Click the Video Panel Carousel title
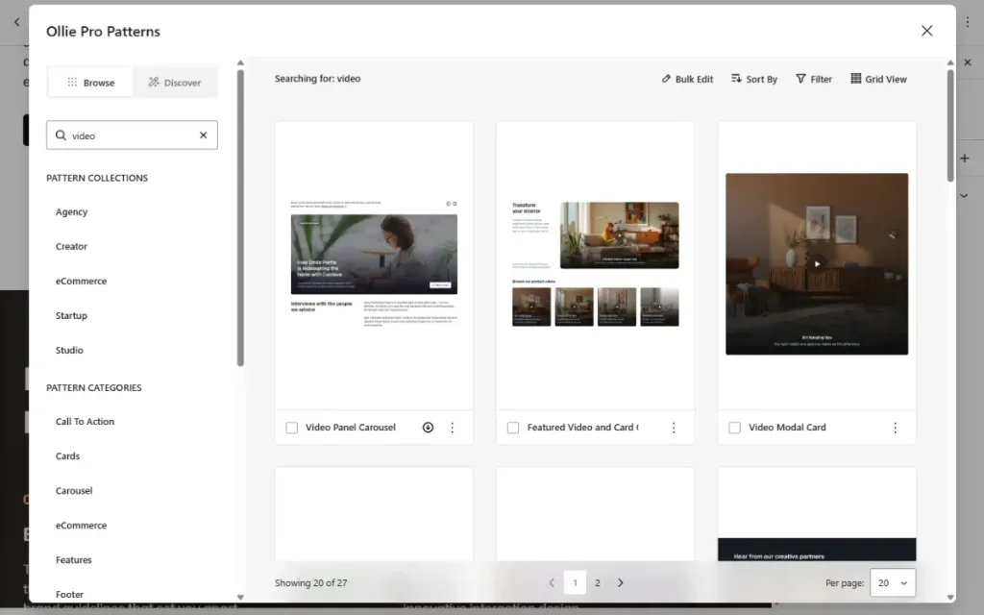Viewport: 984px width, 615px height. 350,428
